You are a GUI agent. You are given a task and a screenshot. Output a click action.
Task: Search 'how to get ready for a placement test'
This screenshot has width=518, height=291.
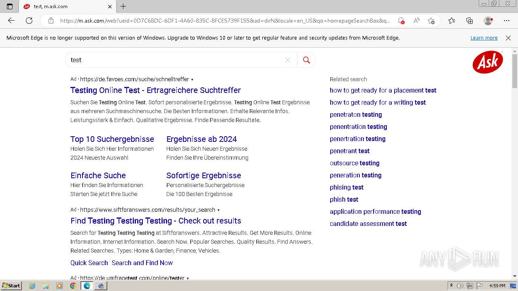tap(383, 90)
